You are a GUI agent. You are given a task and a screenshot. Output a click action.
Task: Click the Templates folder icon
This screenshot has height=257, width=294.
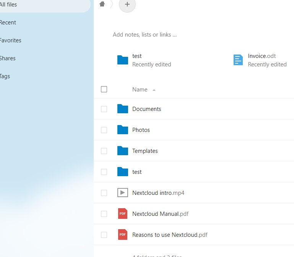[123, 151]
